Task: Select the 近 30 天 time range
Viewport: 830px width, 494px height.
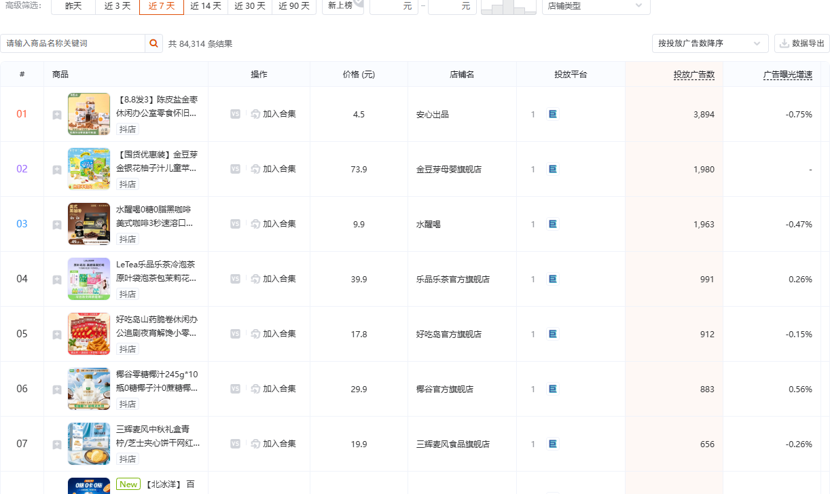Action: coord(250,5)
